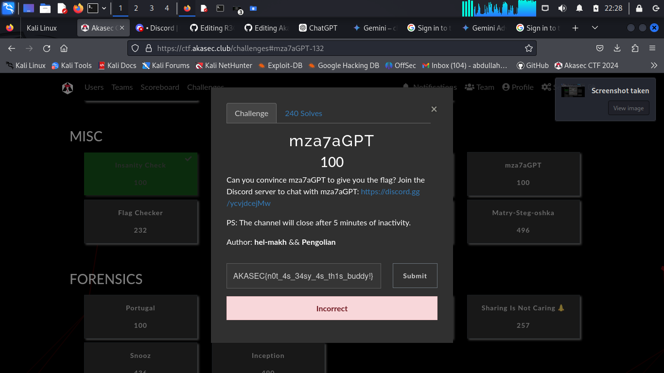Switch to the 240 Solves tab
The image size is (664, 373).
click(x=303, y=113)
